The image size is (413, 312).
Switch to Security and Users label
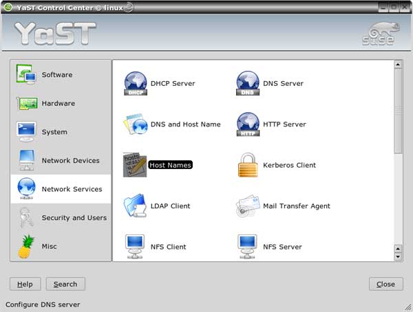(74, 218)
